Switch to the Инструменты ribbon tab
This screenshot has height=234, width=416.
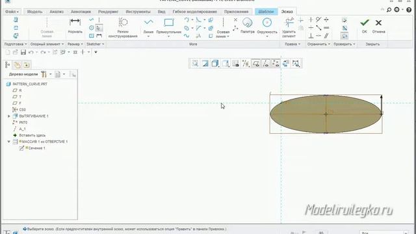coord(138,12)
